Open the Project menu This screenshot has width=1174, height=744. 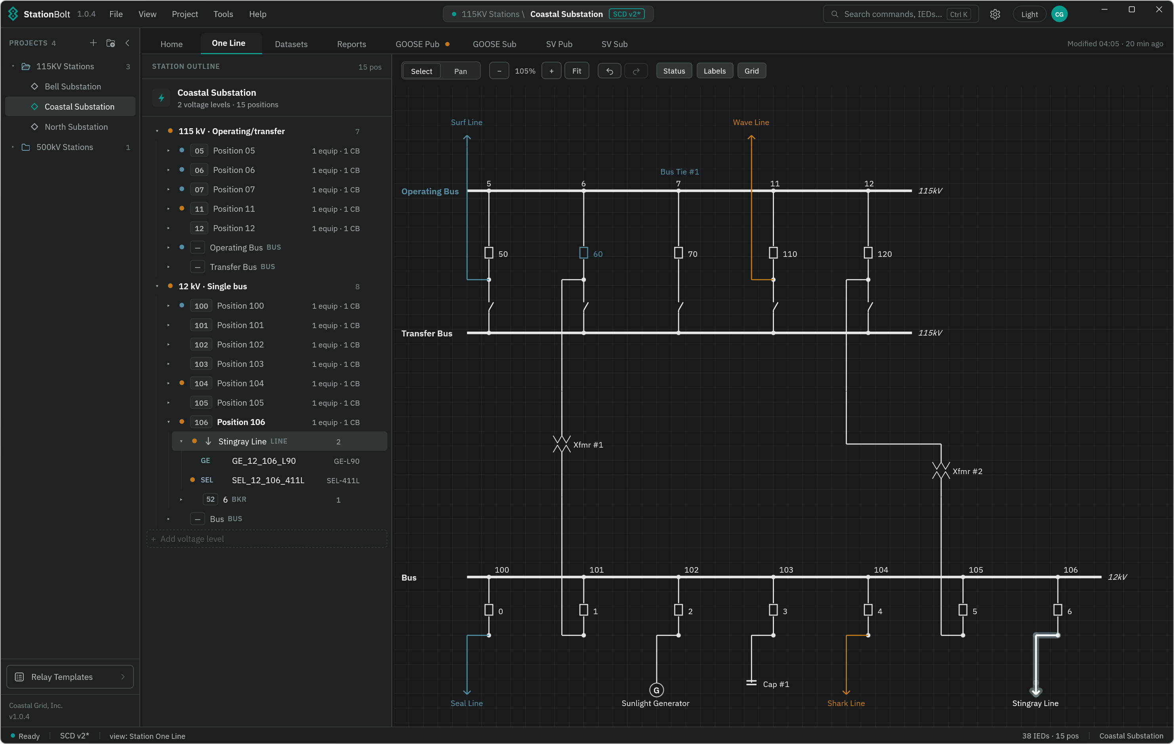(185, 14)
